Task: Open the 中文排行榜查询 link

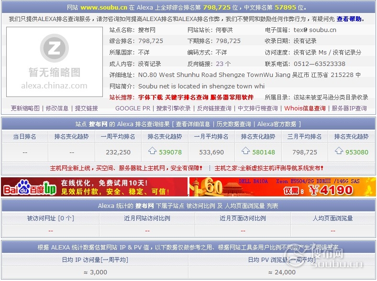Action: point(257,108)
